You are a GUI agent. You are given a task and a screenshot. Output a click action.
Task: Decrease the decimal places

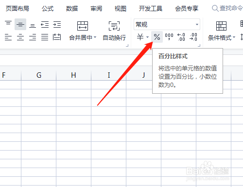(193, 37)
